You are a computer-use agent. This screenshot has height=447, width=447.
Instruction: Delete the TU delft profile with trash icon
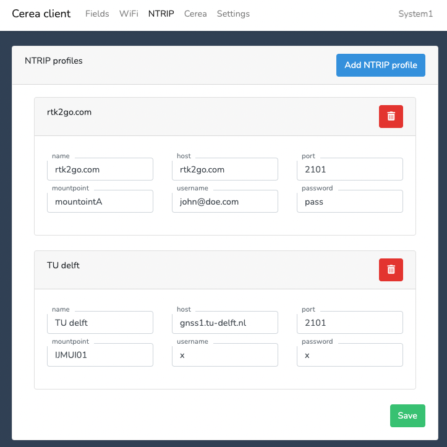click(391, 270)
